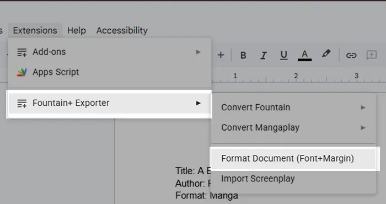Screen dimensions: 386x204
Task: Click the Fountain+ Exporter list icon
Action: tap(22, 103)
